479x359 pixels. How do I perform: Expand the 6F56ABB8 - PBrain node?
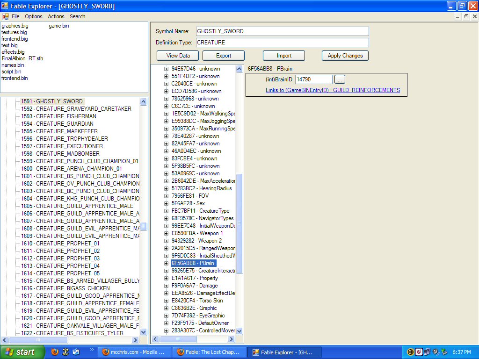166,263
